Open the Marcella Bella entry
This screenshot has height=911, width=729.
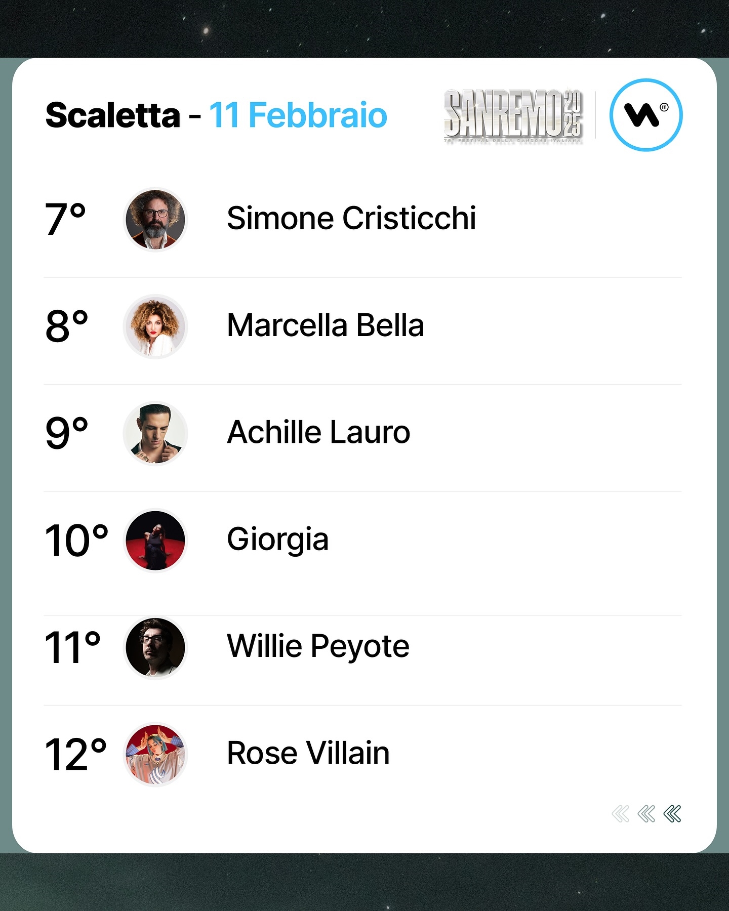click(326, 325)
